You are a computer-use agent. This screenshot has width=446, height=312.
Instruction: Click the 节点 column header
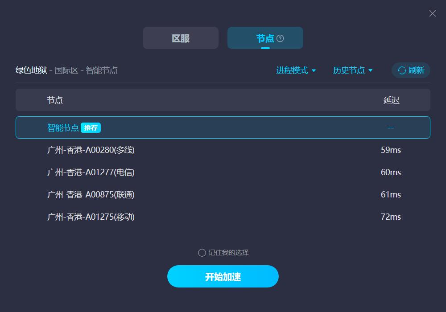(54, 100)
